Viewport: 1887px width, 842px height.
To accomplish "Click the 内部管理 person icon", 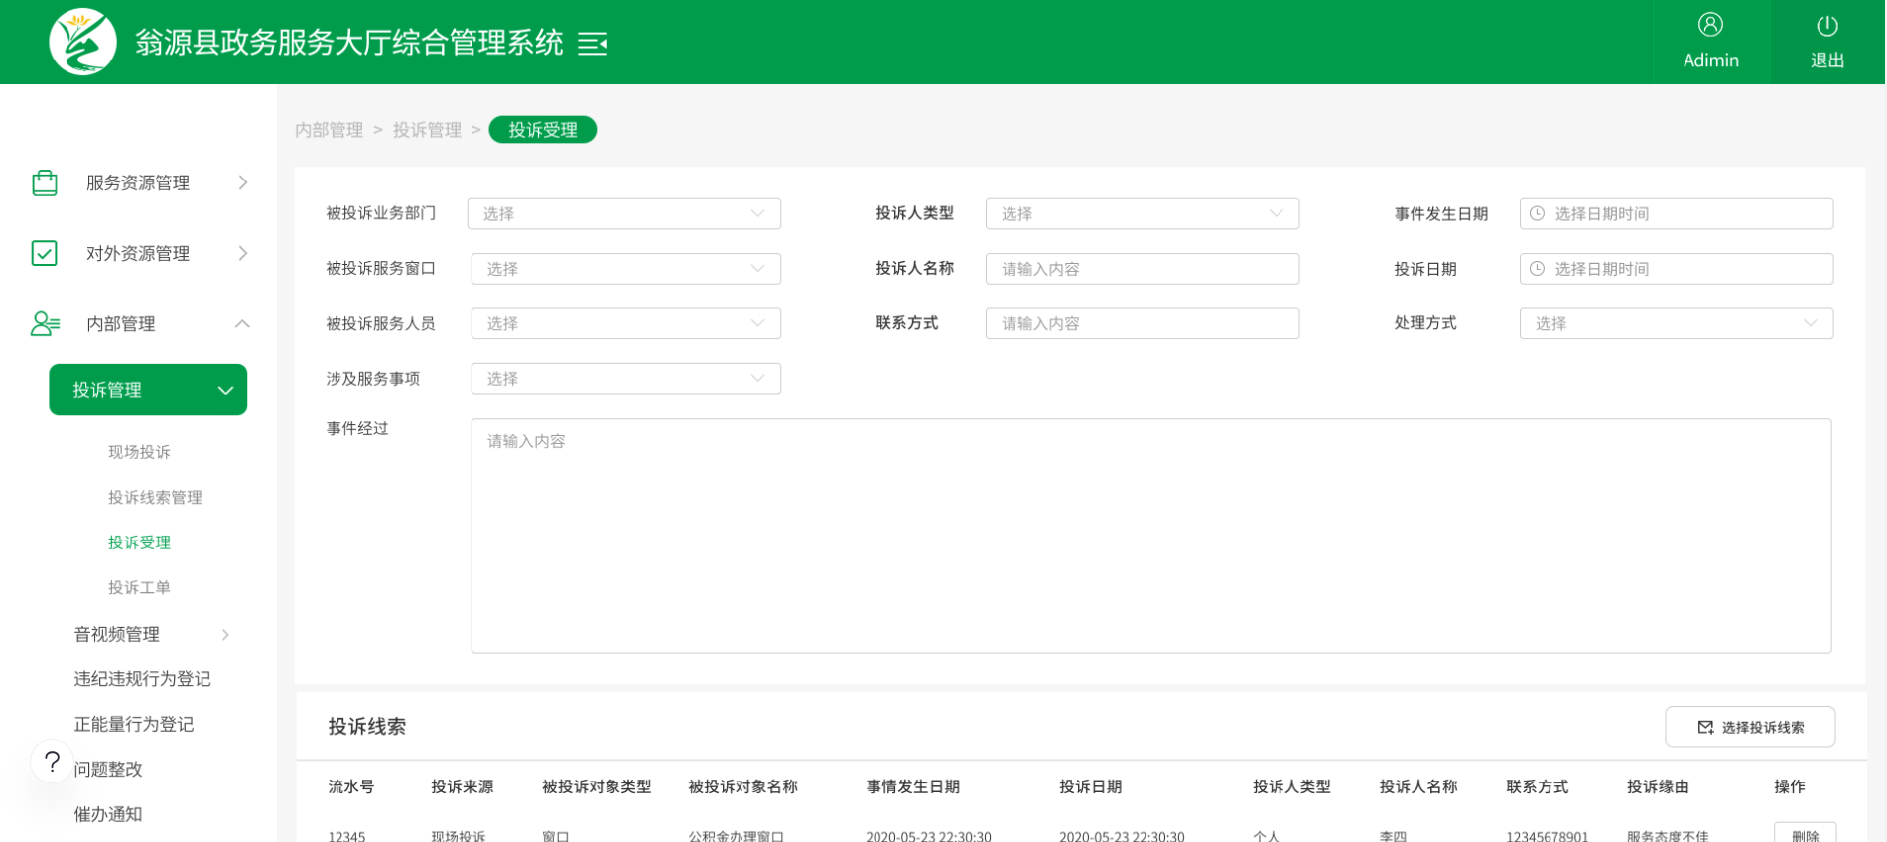I will click(45, 323).
